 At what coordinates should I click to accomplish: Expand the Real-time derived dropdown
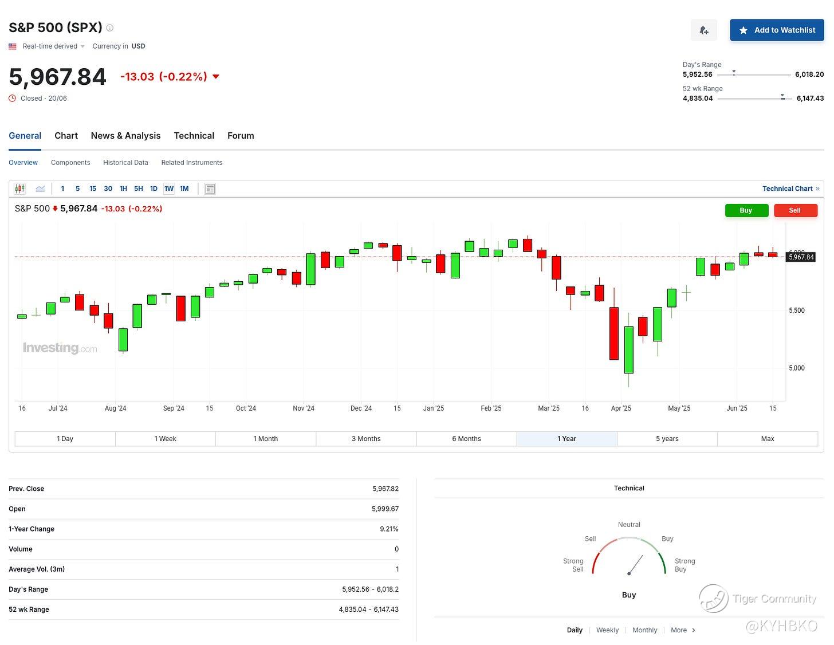(54, 46)
